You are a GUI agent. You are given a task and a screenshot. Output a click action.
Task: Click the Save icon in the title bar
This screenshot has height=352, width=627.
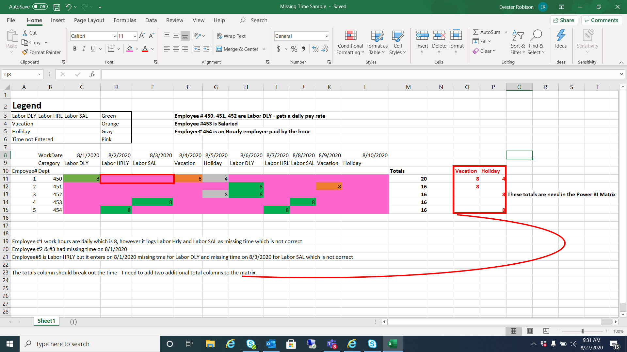57,7
